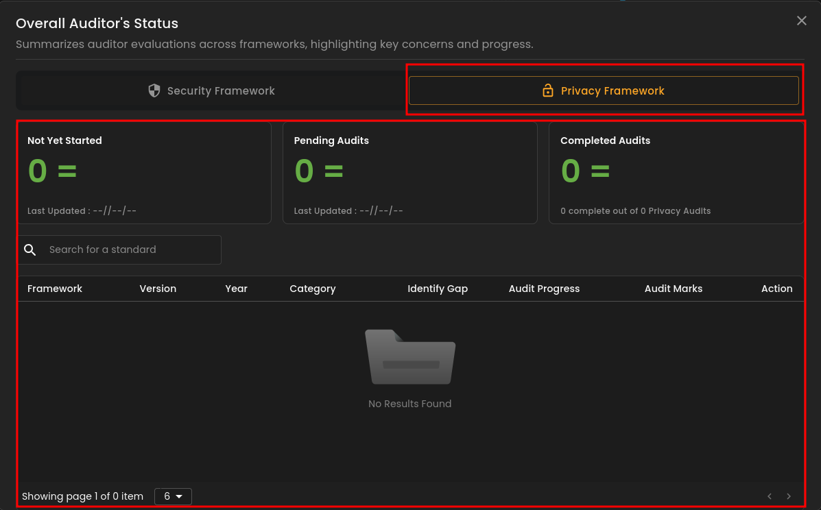Viewport: 821px width, 510px height.
Task: Open the items-per-page dropdown showing 6
Action: [x=173, y=496]
